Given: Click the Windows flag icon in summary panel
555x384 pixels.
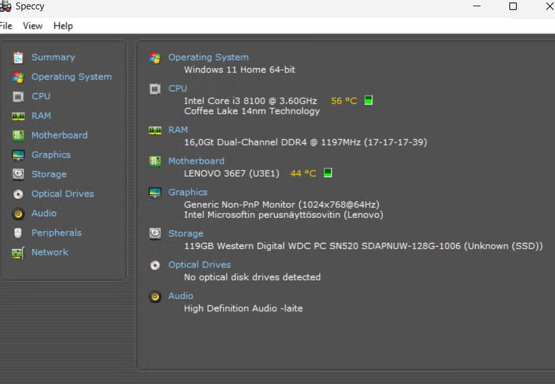Looking at the screenshot, I should (155, 57).
